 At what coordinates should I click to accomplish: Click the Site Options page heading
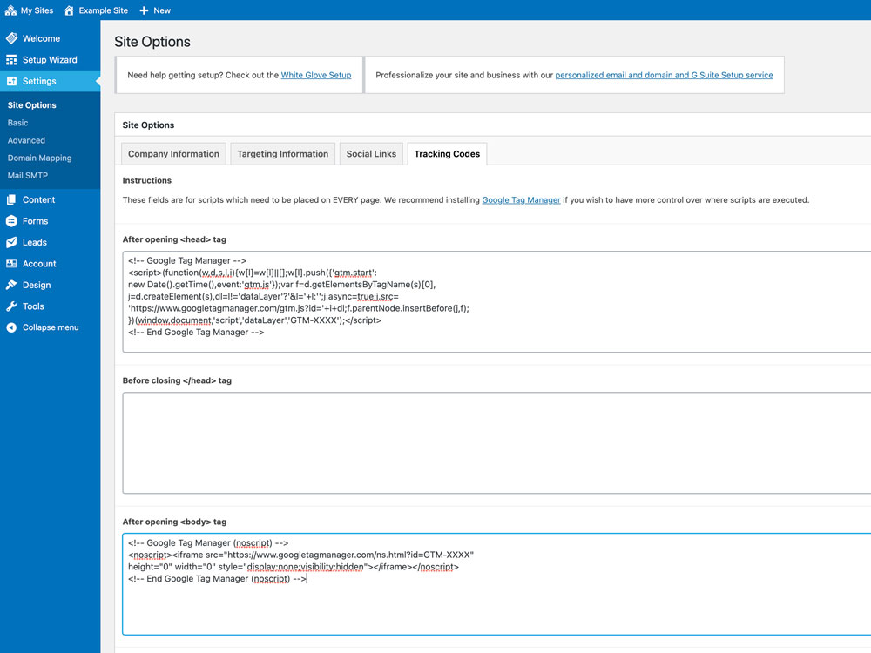[152, 42]
